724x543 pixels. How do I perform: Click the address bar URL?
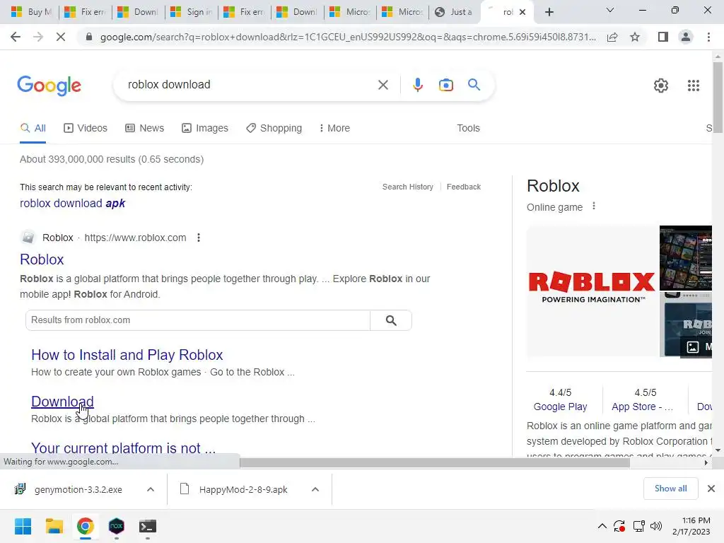click(x=348, y=37)
